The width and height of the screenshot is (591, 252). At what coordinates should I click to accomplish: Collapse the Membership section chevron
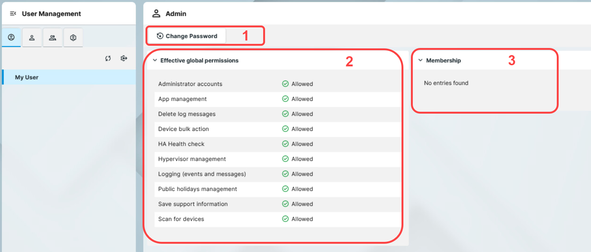click(420, 60)
